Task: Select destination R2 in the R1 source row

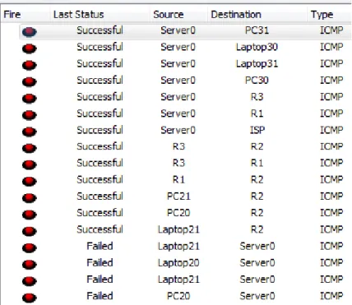Action: (257, 179)
